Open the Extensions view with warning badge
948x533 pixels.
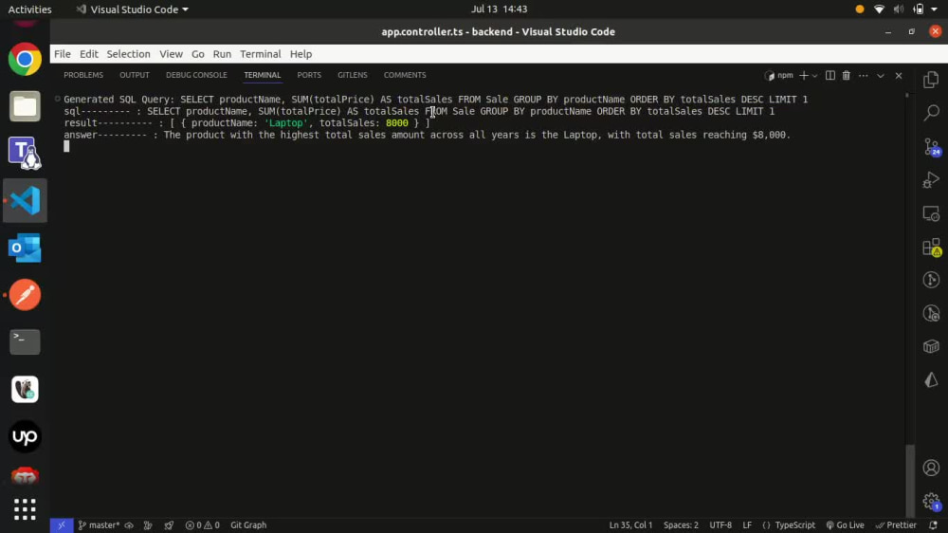tap(932, 247)
